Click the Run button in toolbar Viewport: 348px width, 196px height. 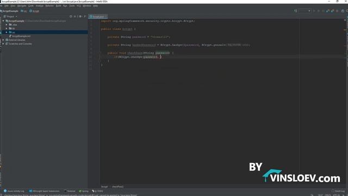[314, 11]
